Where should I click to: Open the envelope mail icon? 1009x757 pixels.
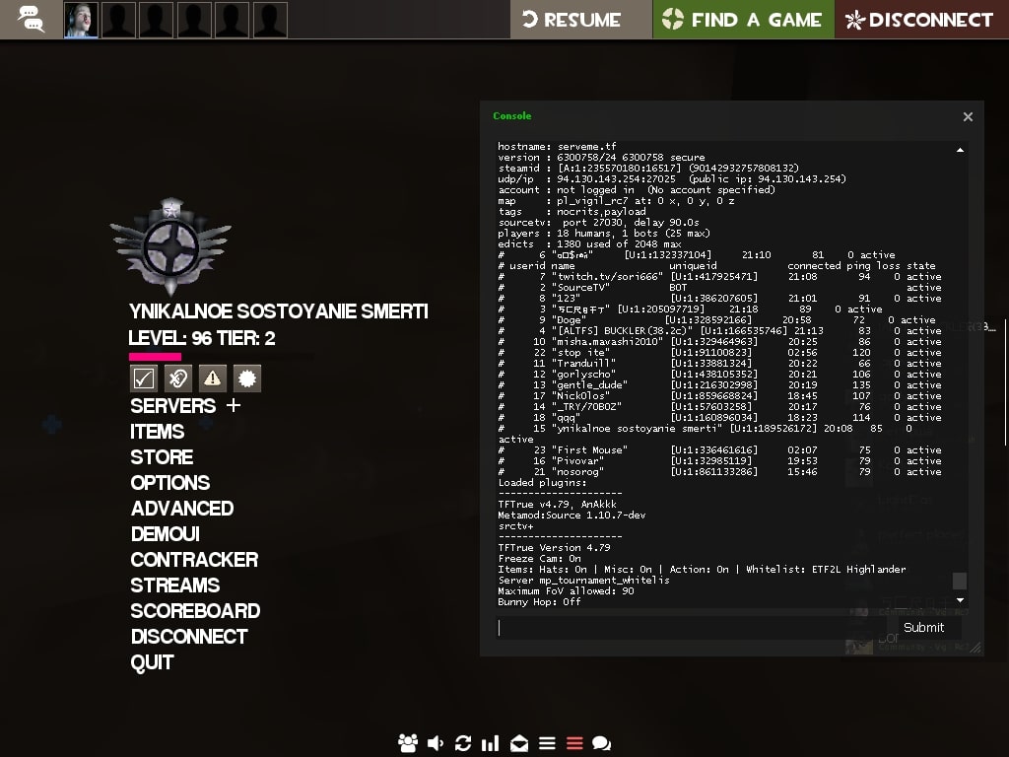519,743
